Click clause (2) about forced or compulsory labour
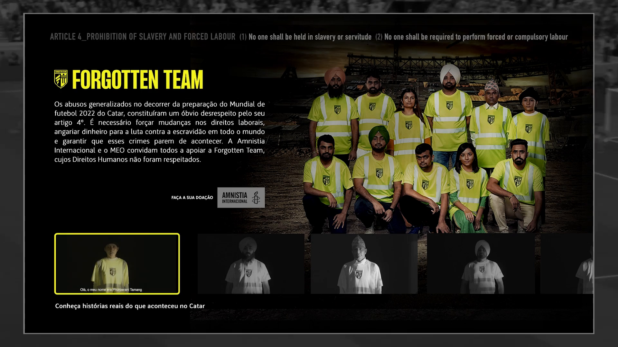618x347 pixels. tap(472, 37)
